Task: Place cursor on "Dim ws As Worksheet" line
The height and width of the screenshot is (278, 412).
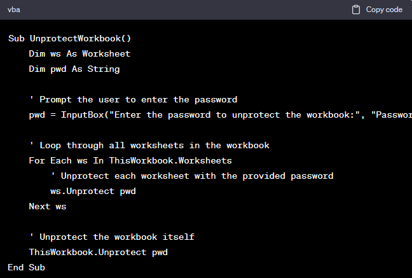Action: pyautogui.click(x=79, y=53)
